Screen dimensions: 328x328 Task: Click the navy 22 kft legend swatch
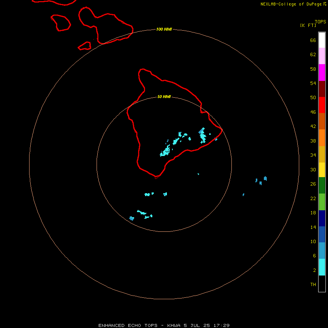tap(322, 218)
